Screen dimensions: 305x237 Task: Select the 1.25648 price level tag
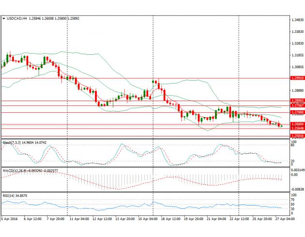coord(297,129)
